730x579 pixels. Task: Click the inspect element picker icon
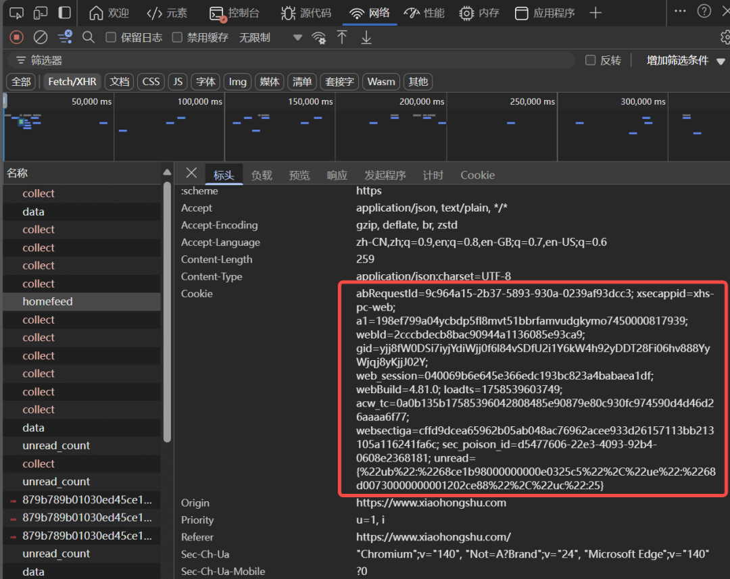tap(18, 13)
